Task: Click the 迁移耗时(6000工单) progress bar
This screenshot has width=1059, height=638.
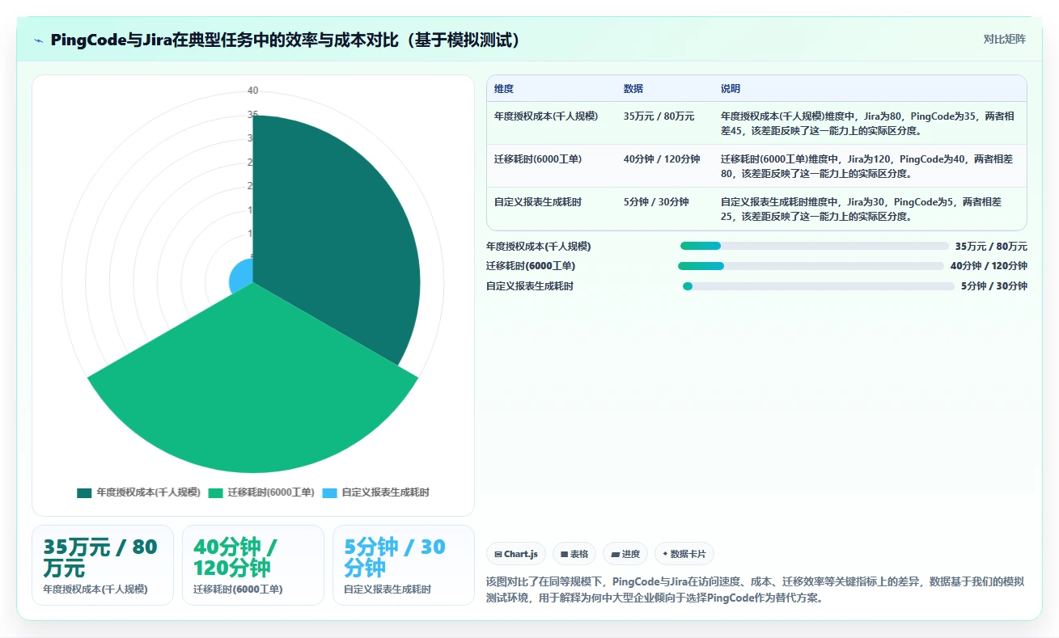Action: 811,266
